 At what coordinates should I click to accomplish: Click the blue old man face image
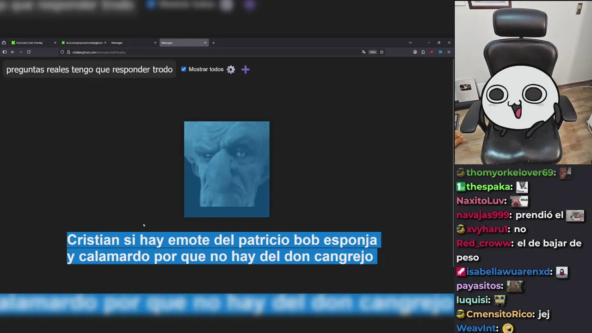227,169
